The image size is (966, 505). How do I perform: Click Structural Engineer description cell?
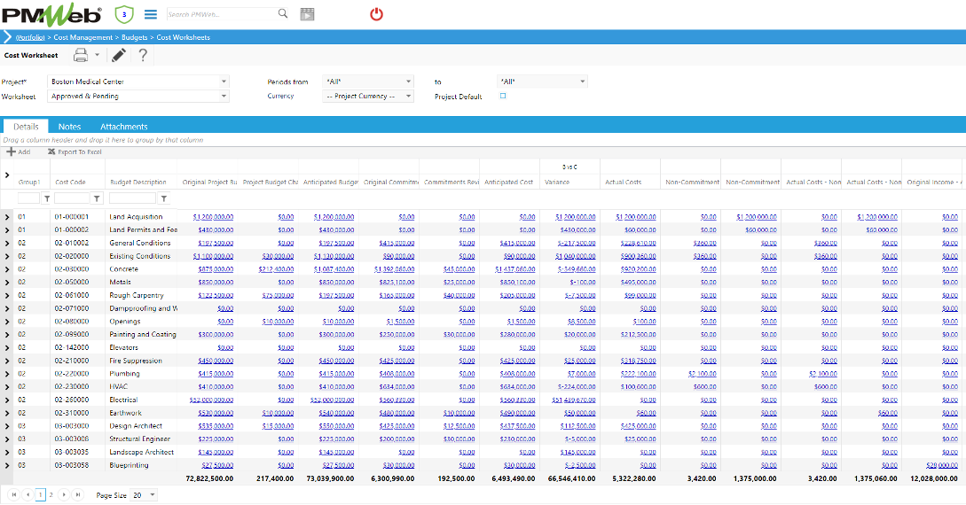tap(140, 439)
